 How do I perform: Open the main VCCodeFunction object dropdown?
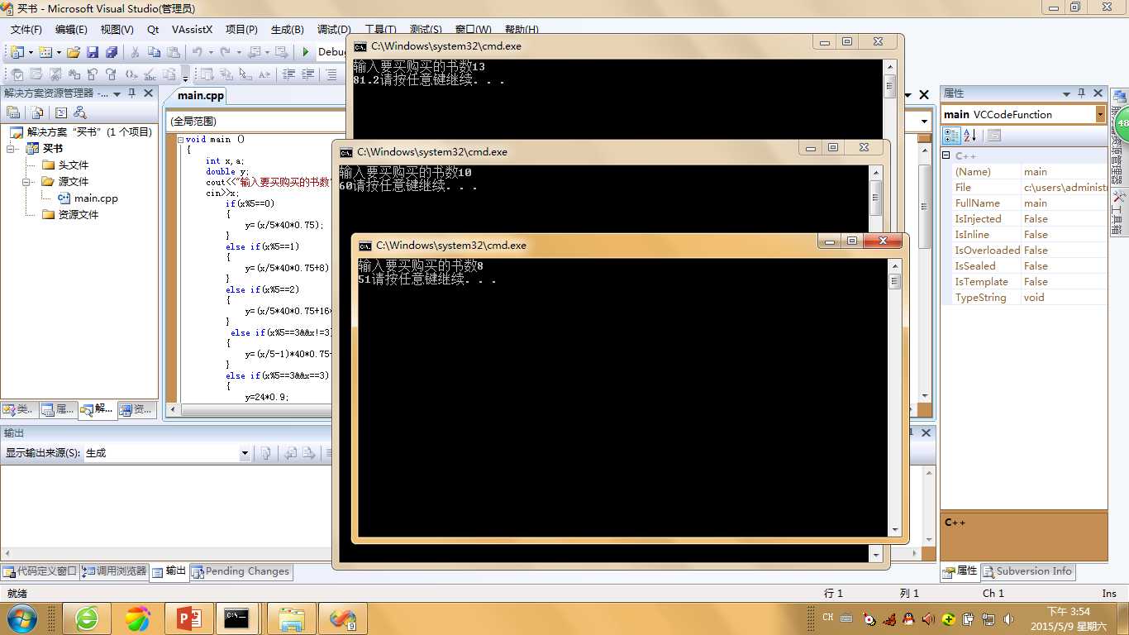[x=1100, y=114]
